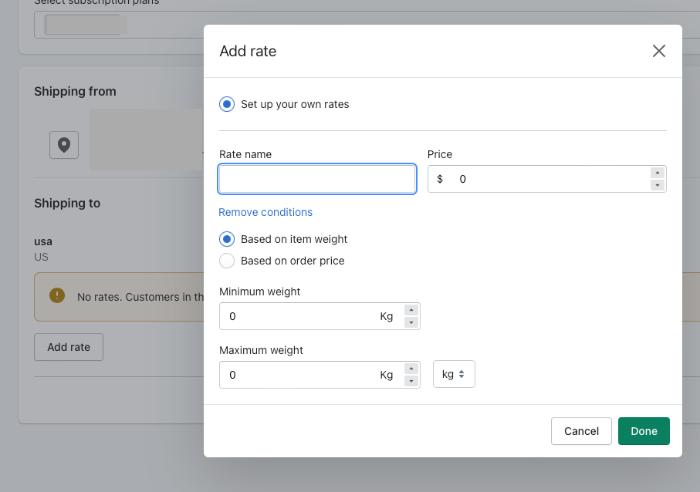Confirm the rate with the Done button
700x492 pixels.
pos(644,431)
